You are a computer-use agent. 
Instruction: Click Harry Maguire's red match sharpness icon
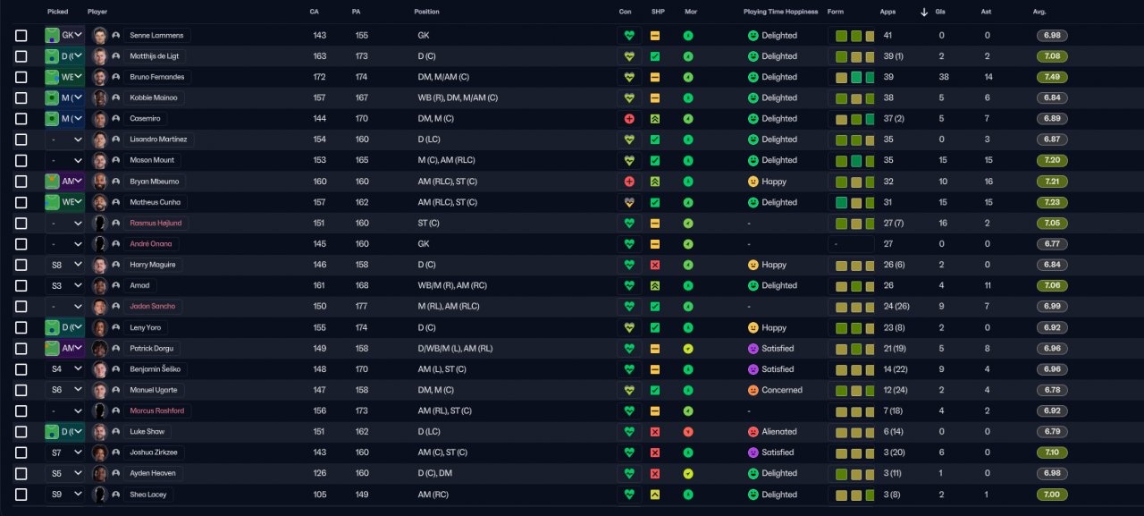655,265
